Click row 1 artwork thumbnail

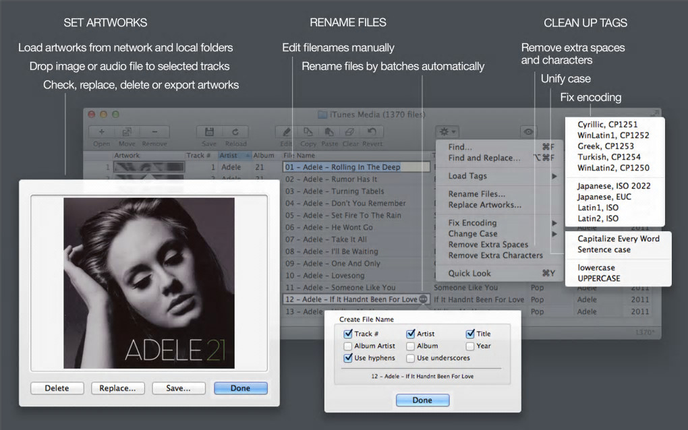149,167
